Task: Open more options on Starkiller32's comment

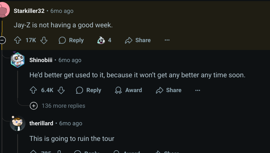Action: point(167,40)
